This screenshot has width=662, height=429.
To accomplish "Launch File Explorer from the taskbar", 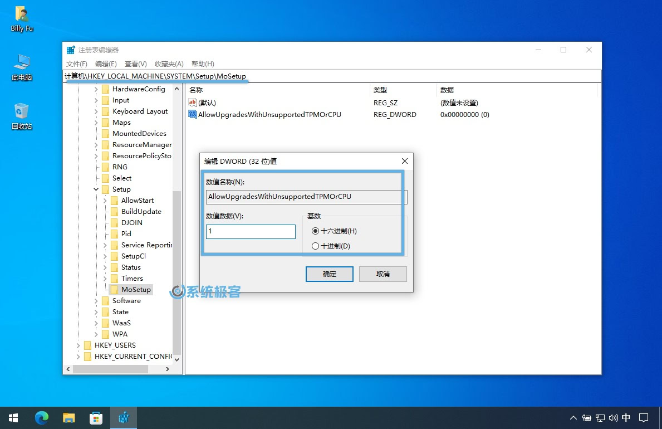I will (68, 417).
